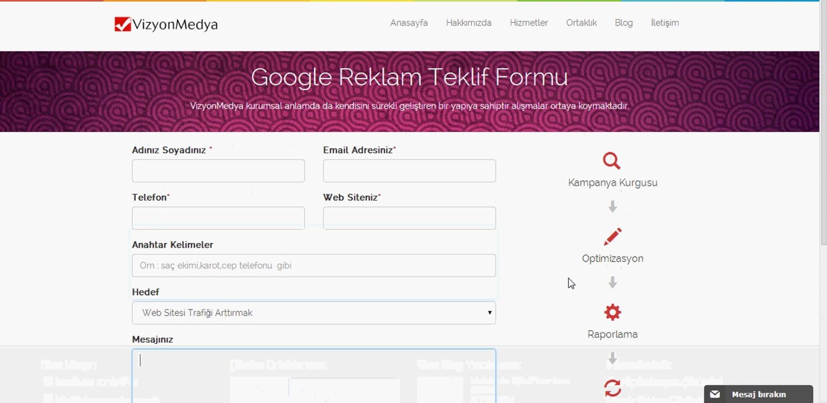The width and height of the screenshot is (827, 403).
Task: Open the Blog page
Action: click(x=624, y=23)
